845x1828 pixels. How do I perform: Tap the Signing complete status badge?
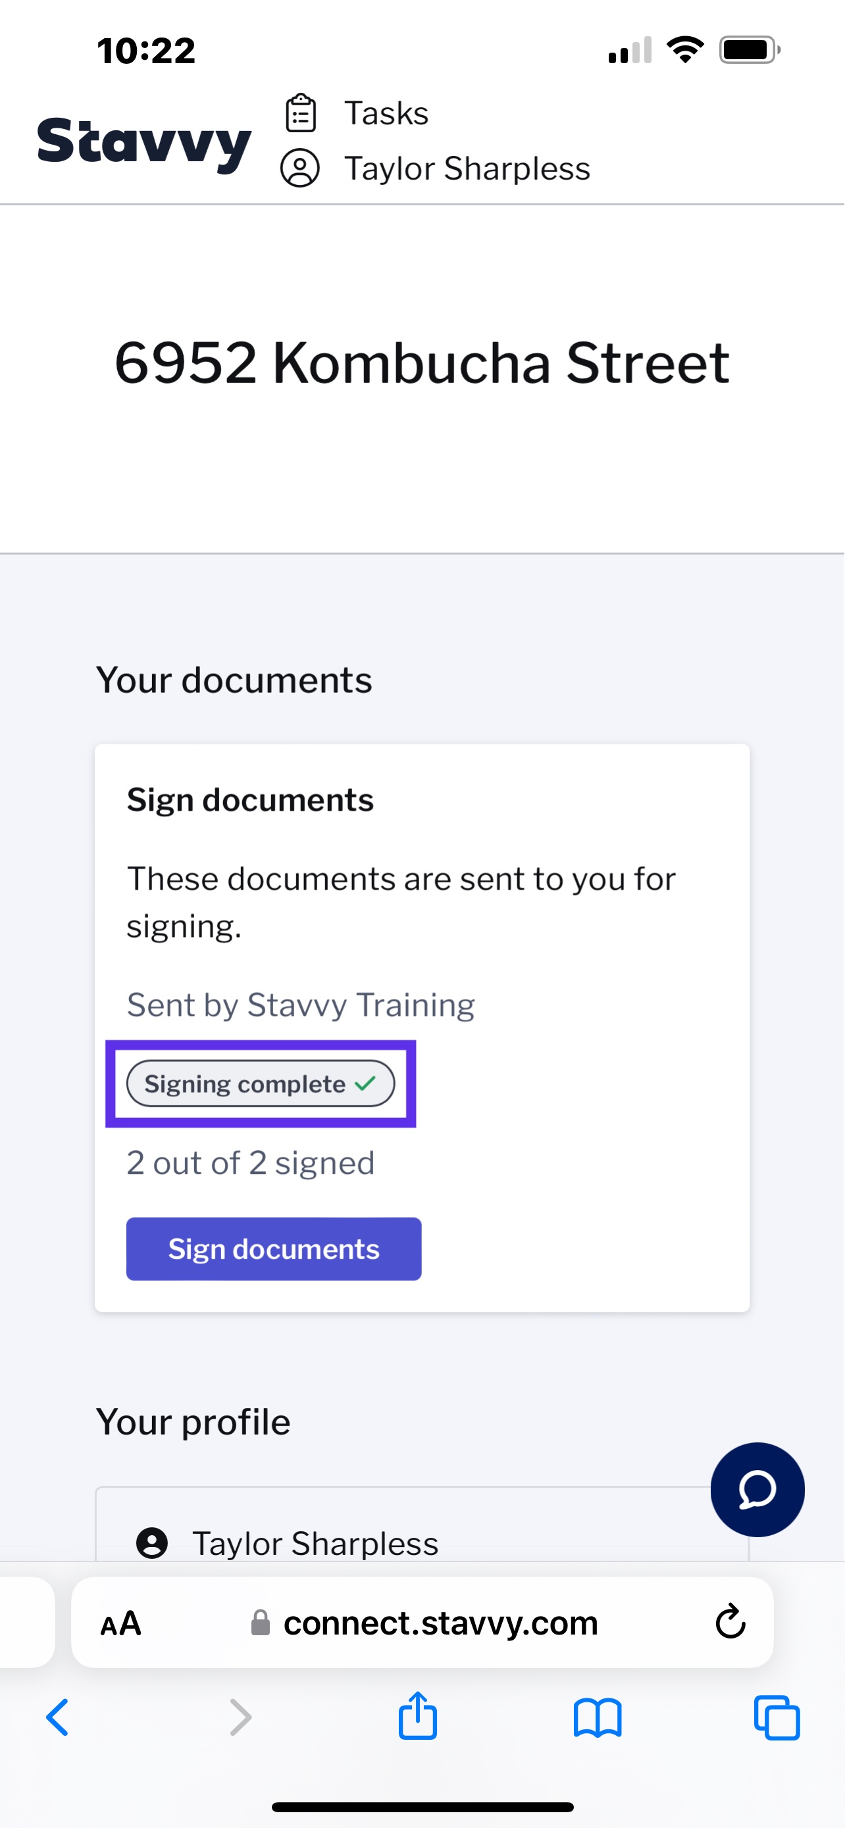tap(261, 1083)
